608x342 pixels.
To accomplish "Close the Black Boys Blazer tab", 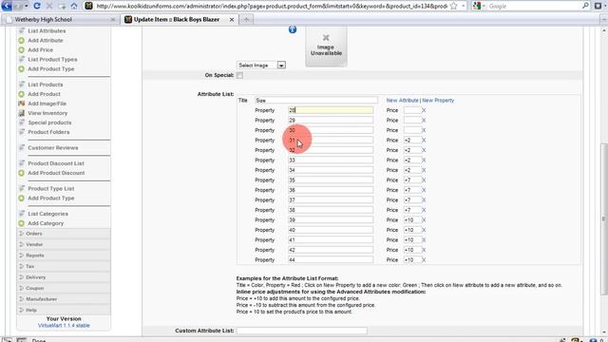I will click(x=232, y=19).
